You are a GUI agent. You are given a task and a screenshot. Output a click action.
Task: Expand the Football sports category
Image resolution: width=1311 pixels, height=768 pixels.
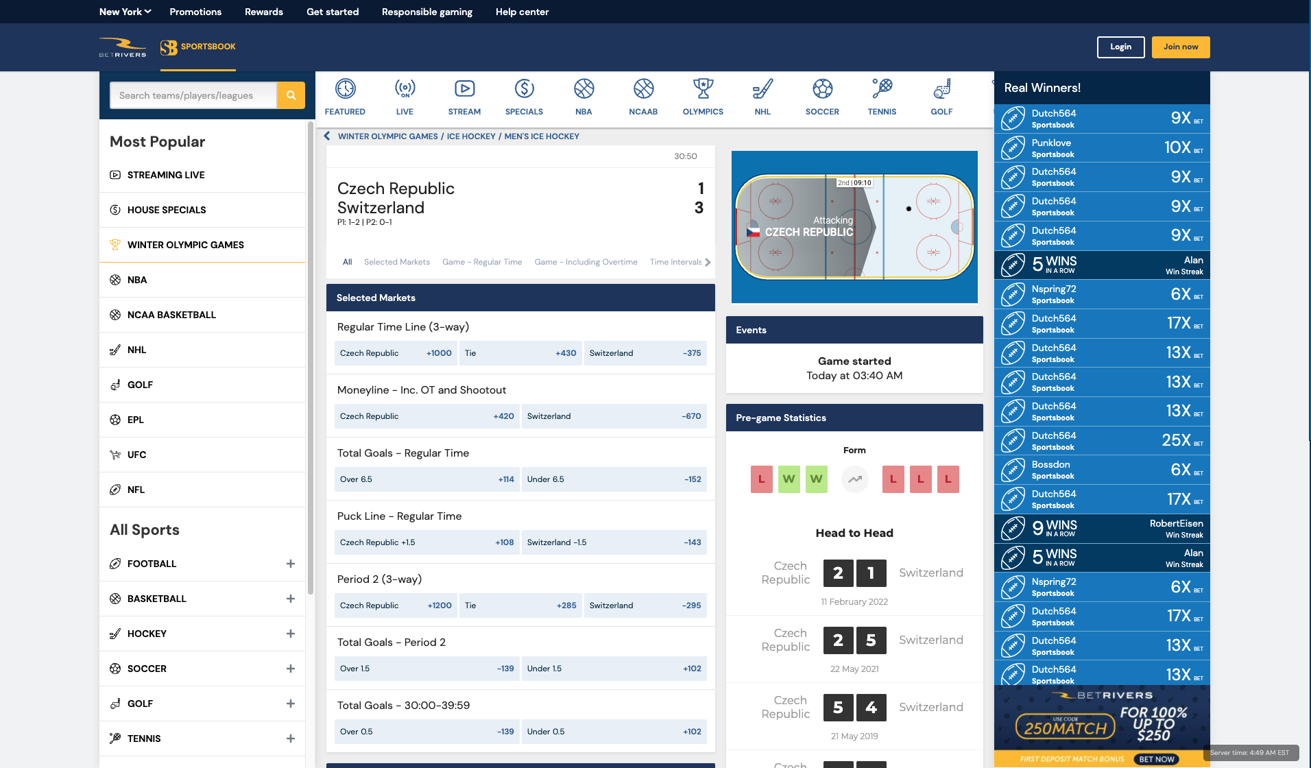[x=291, y=564]
